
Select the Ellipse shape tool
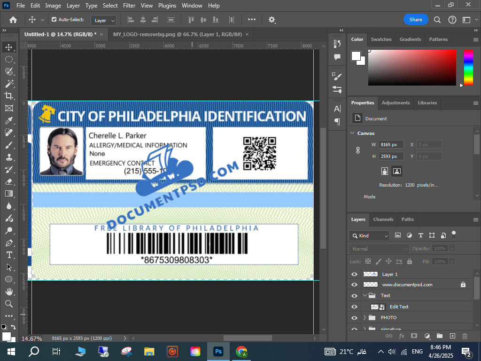[x=9, y=279]
